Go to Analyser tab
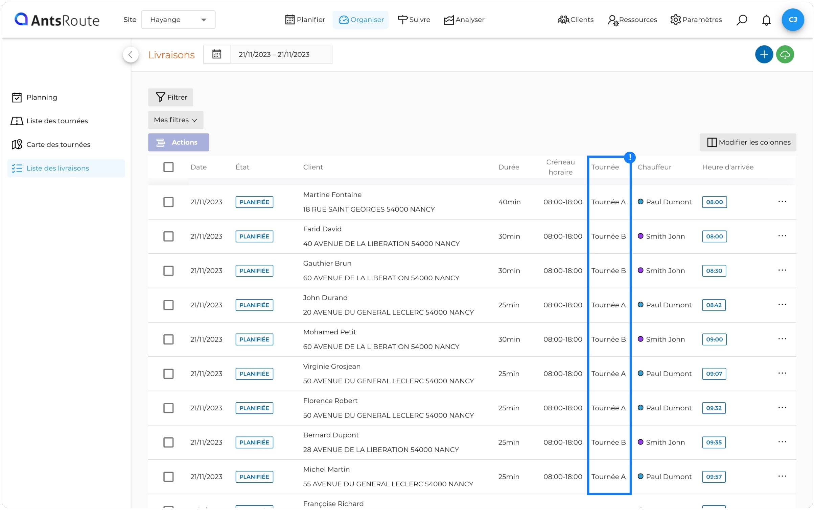The width and height of the screenshot is (815, 510). (x=464, y=20)
